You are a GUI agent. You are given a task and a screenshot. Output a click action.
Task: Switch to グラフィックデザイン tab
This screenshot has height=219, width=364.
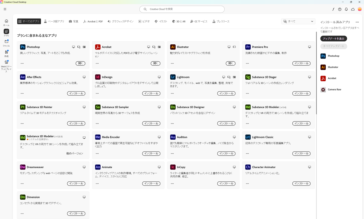(x=121, y=21)
